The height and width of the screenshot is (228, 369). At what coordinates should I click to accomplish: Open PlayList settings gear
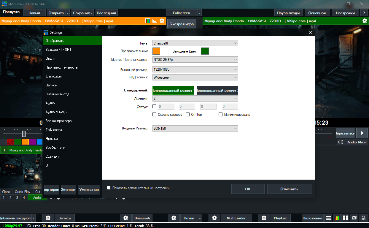[264, 218]
